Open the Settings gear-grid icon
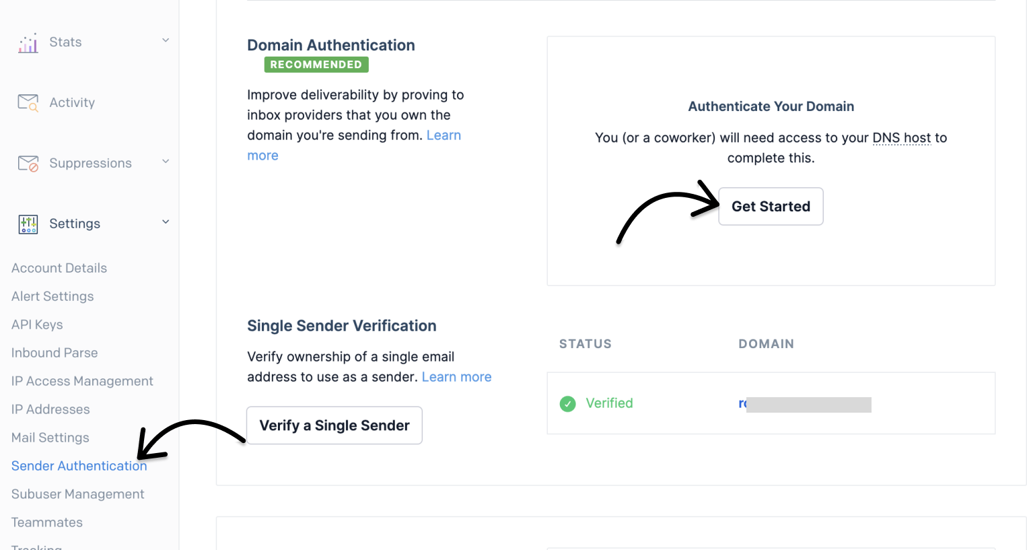This screenshot has width=1027, height=550. pyautogui.click(x=28, y=223)
